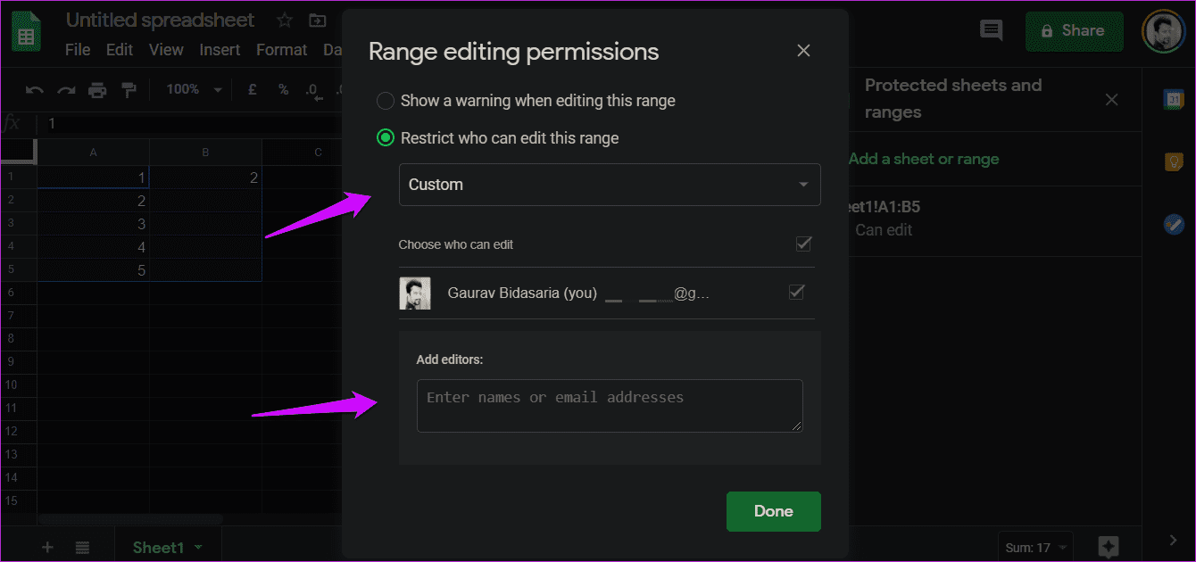The image size is (1196, 562).
Task: Open Keep notes in side panel
Action: pos(1173,162)
